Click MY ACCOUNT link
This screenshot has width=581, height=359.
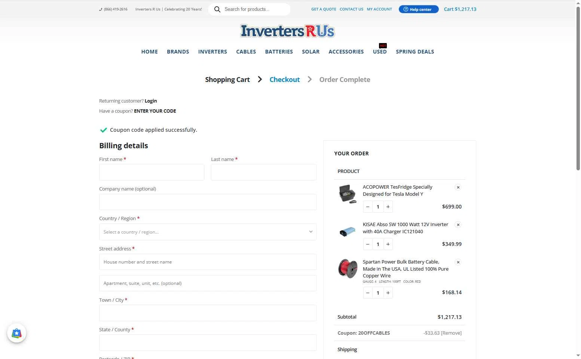point(379,9)
